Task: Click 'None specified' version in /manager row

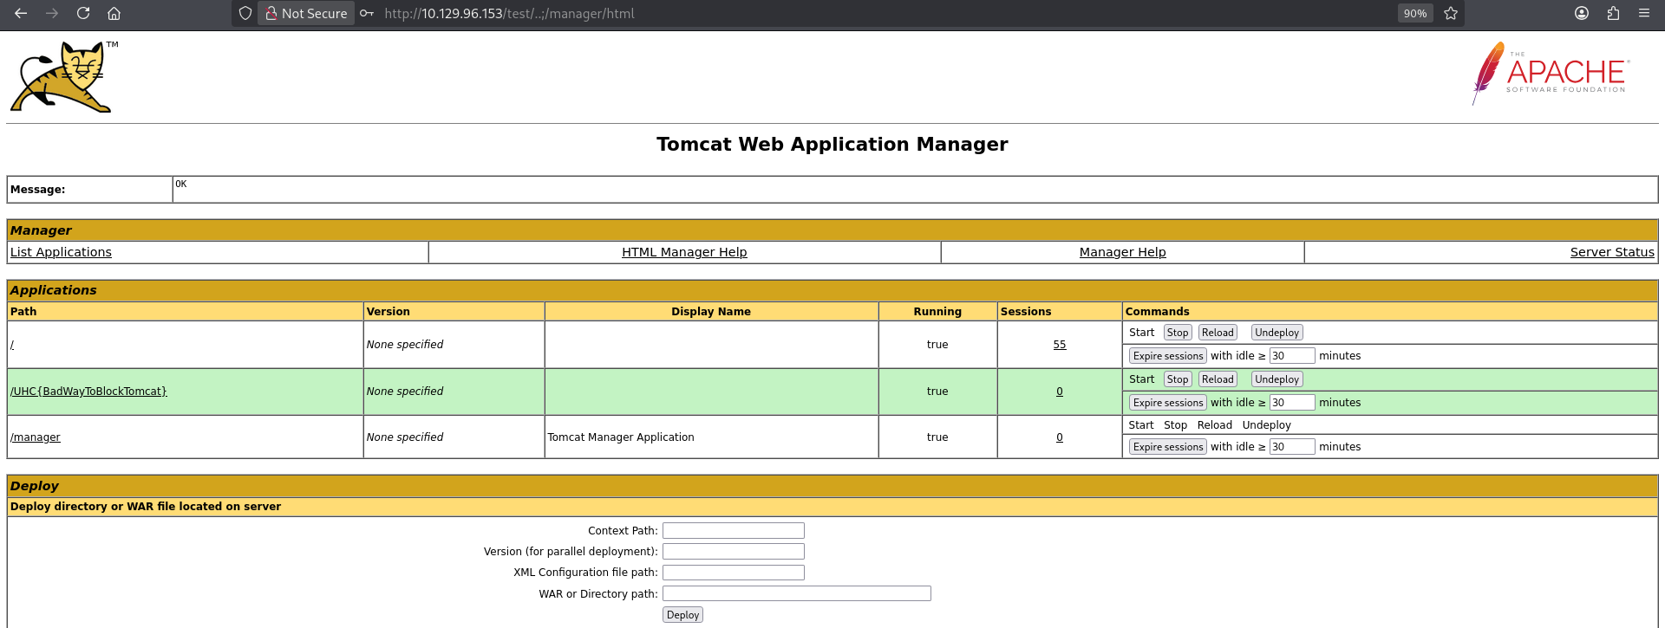Action: [405, 437]
